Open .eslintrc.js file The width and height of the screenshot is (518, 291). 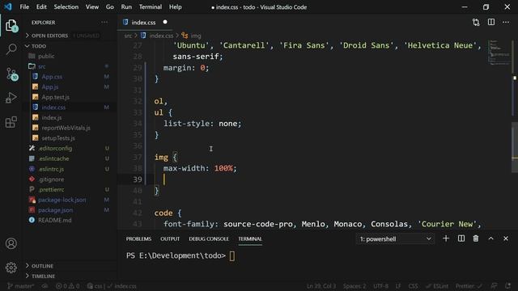click(51, 169)
